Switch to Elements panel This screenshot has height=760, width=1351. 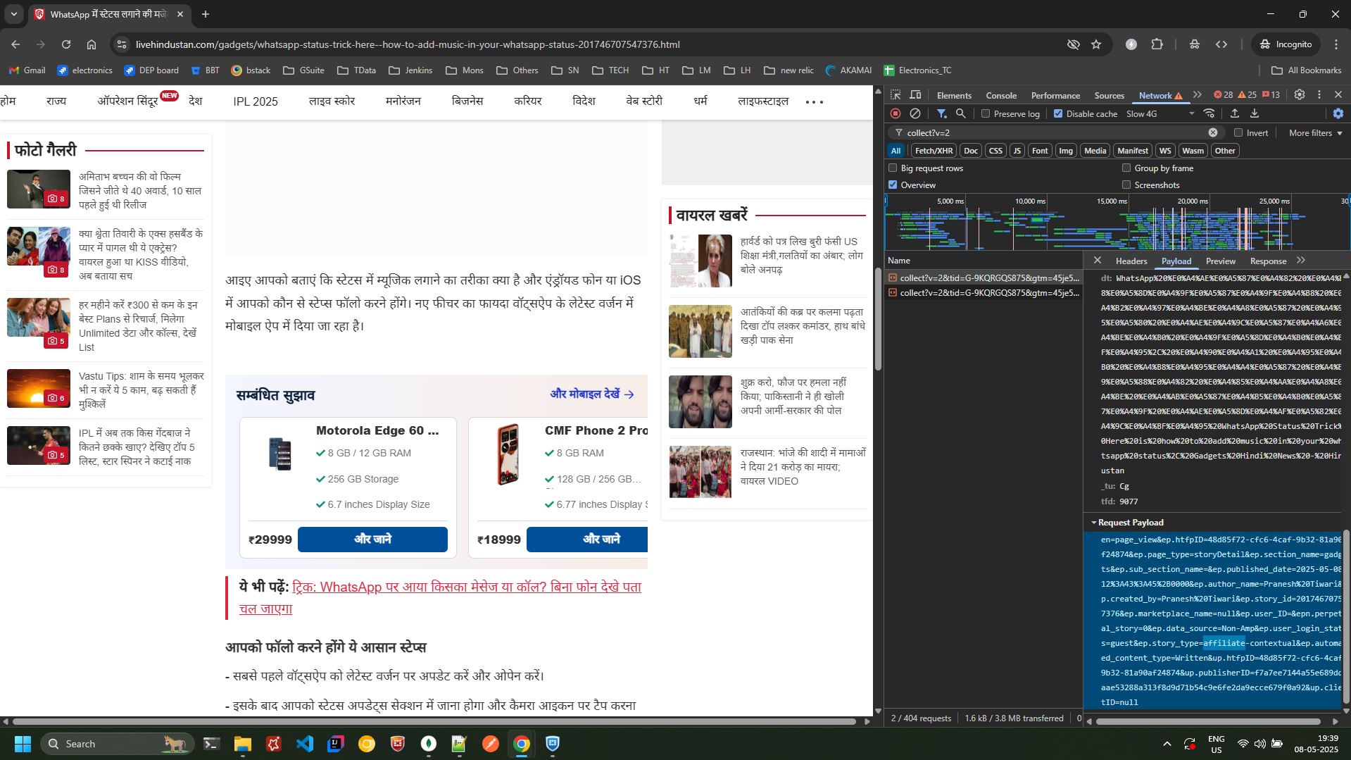[954, 95]
